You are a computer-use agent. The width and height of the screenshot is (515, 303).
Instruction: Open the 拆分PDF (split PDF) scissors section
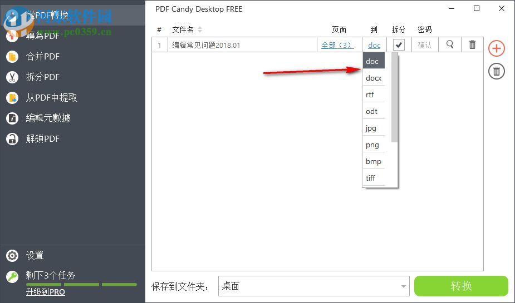(43, 77)
